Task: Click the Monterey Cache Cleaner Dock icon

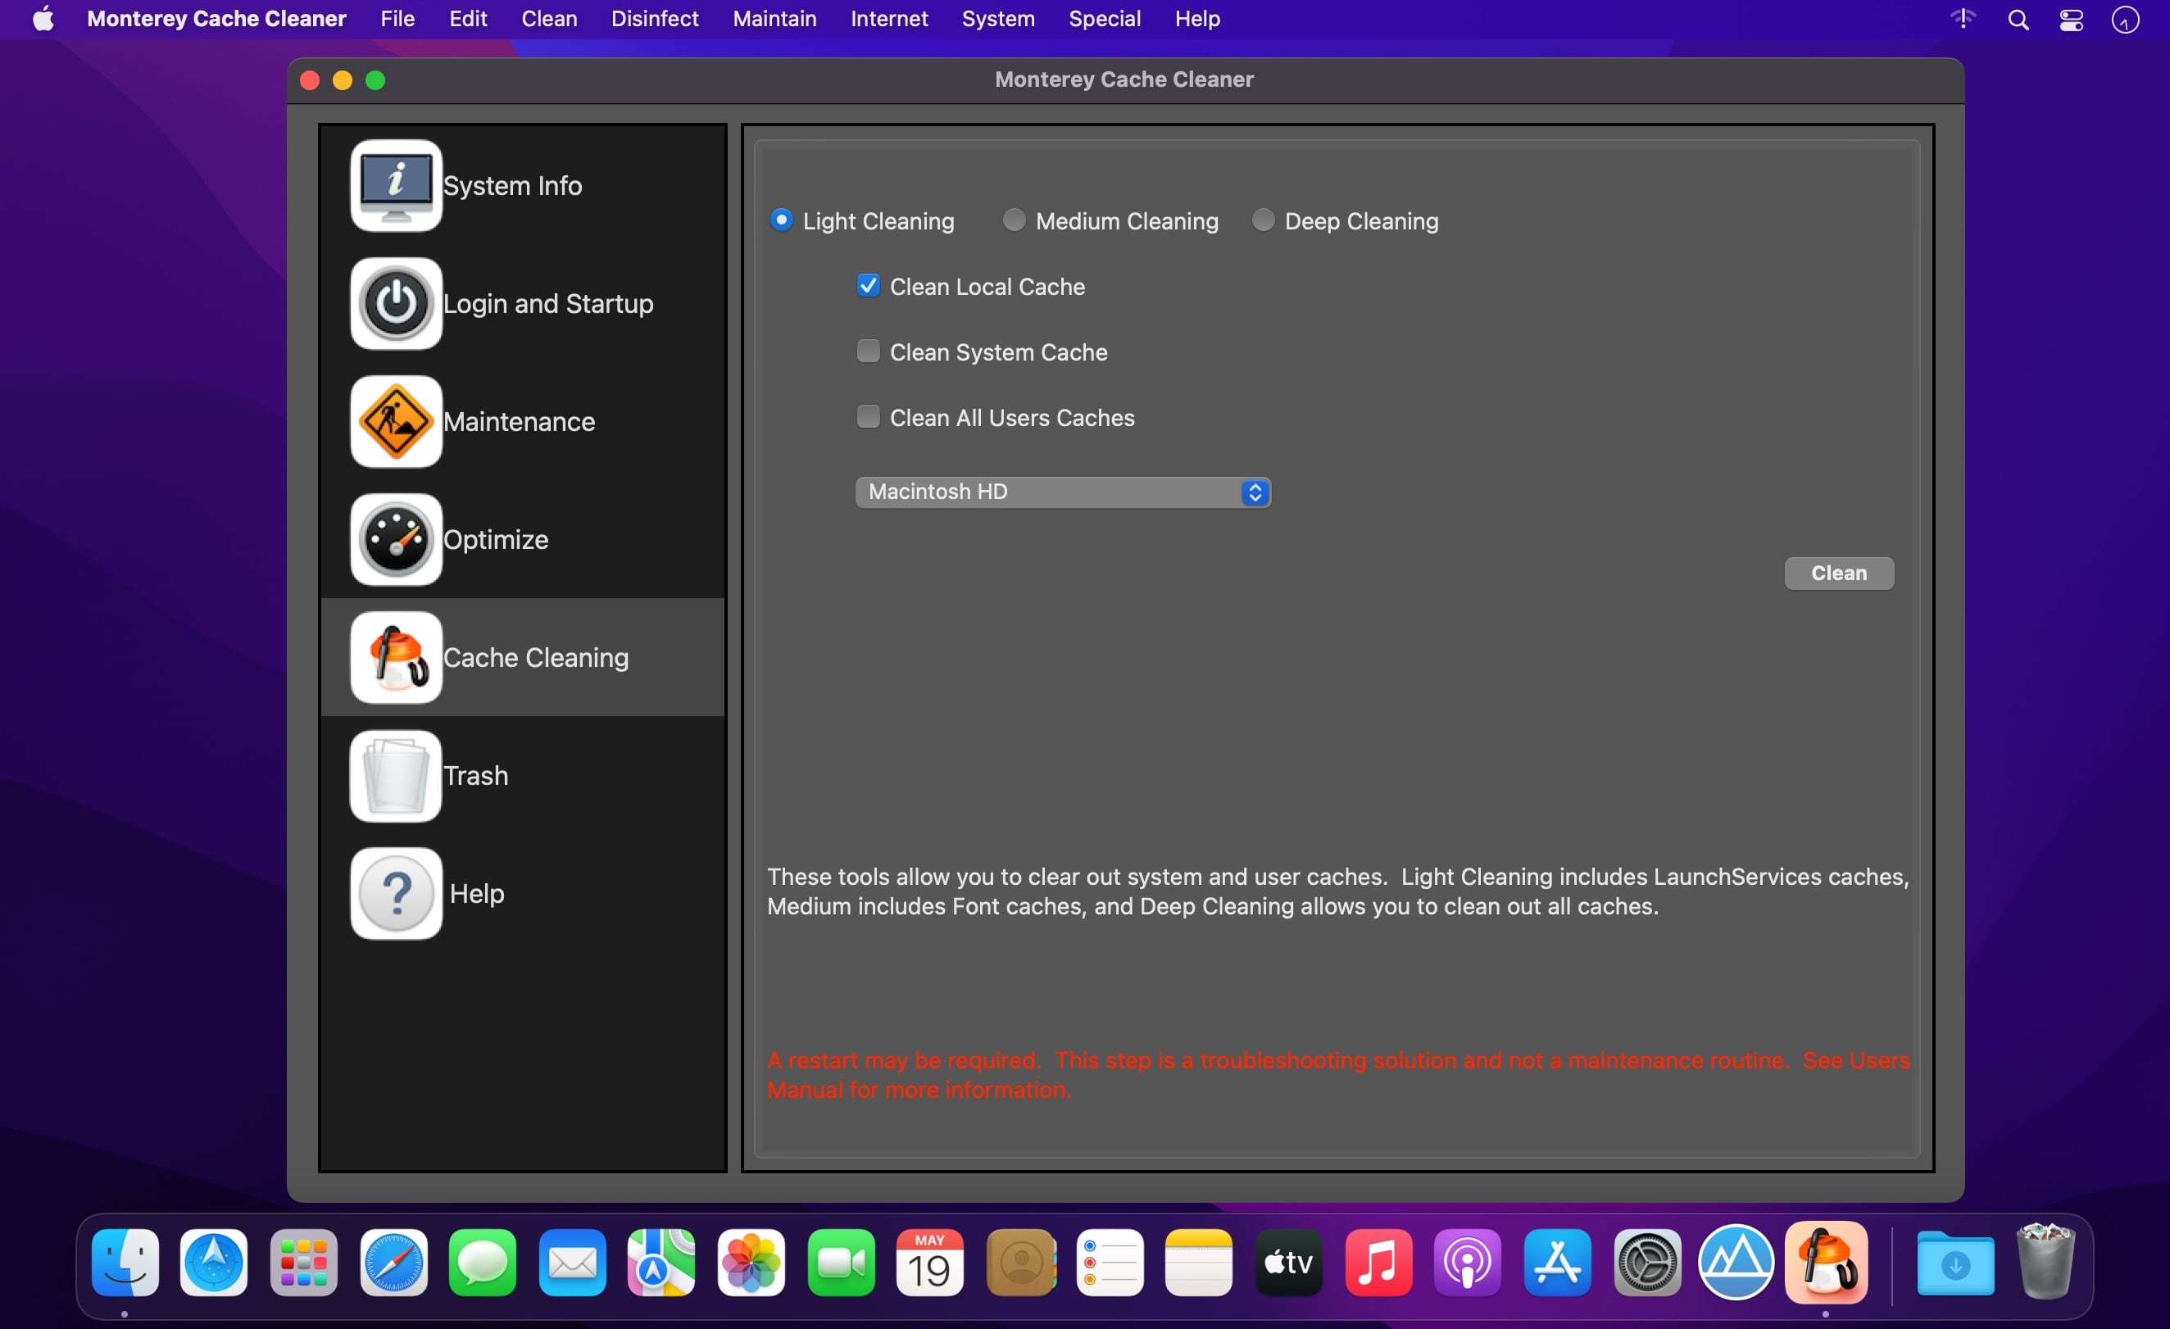Action: point(1826,1262)
